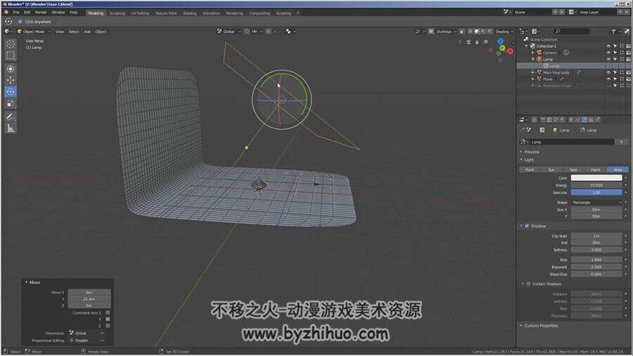This screenshot has width=633, height=356.
Task: Select the active Rotate tool
Action: (11, 91)
